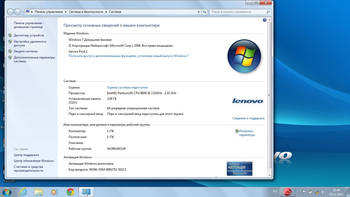Click the Control Panel taskbar button
Image resolution: width=350 pixels, height=197 pixels.
pos(86,192)
